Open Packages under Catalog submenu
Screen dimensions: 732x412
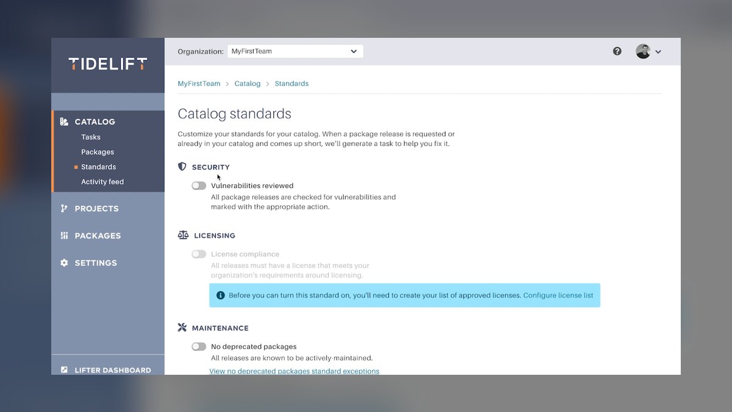tap(98, 152)
